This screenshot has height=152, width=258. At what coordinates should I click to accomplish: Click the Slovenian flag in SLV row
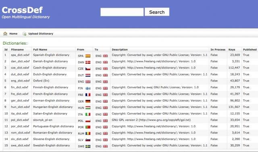click(88, 140)
